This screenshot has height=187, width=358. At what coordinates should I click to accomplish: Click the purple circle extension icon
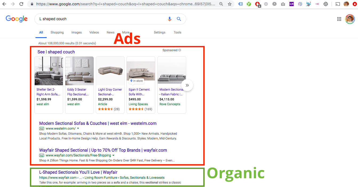coord(300,4)
